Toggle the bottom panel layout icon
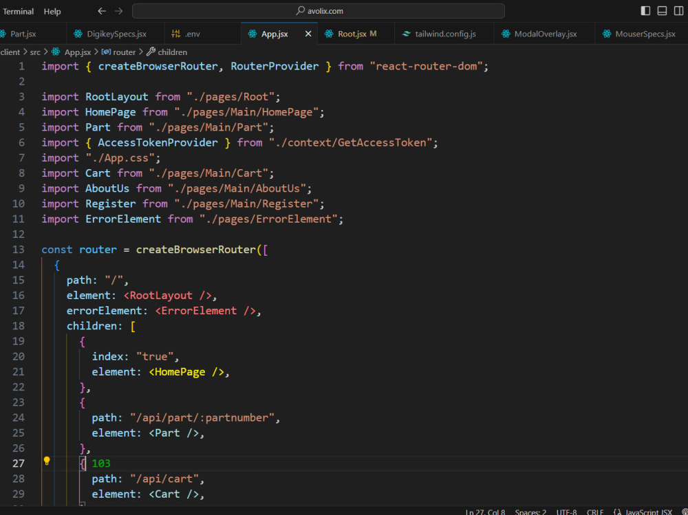 tap(662, 11)
